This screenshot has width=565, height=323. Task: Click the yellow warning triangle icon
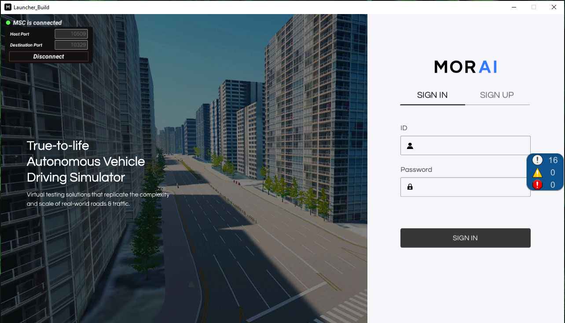(537, 173)
